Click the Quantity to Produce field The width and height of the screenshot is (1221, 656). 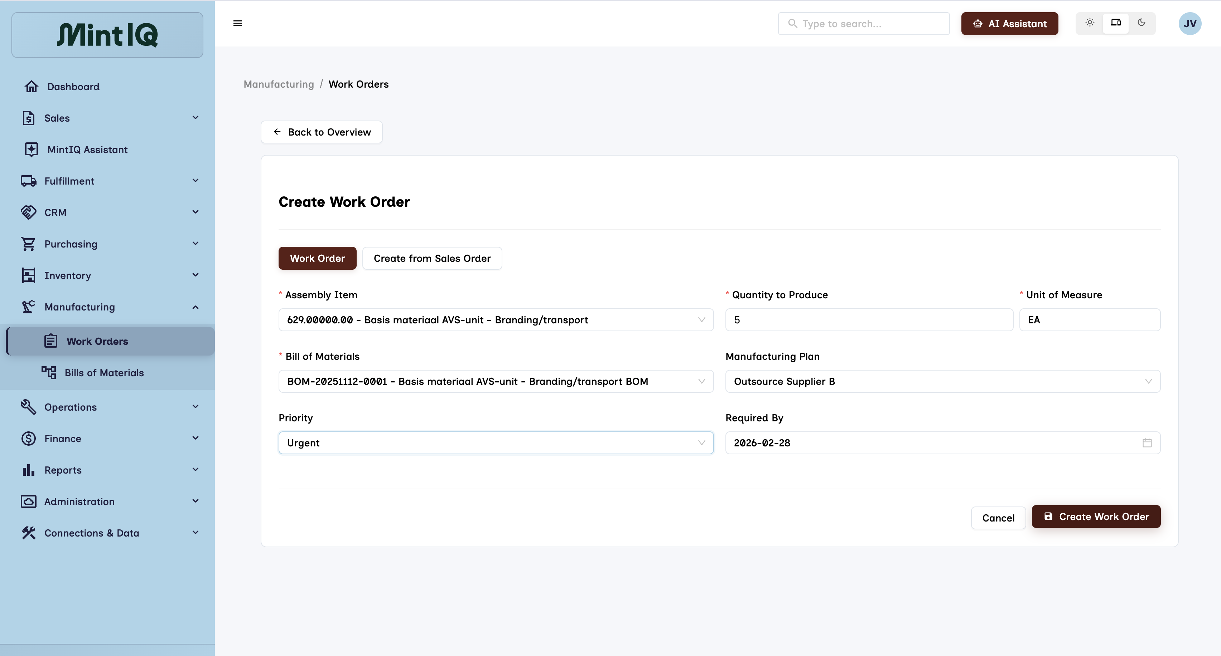[869, 320]
